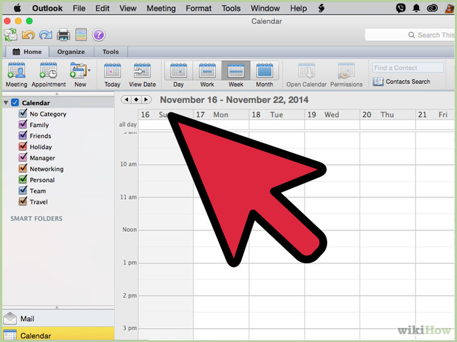Open the Apple menu
Viewport: 457px width, 342px height.
(18, 8)
